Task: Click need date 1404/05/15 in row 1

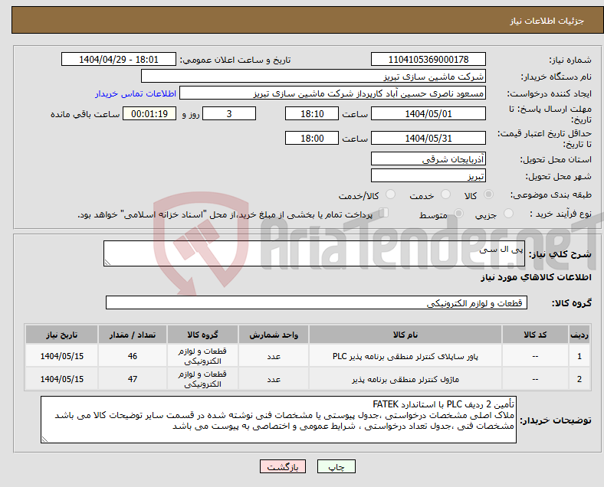Action: click(61, 356)
